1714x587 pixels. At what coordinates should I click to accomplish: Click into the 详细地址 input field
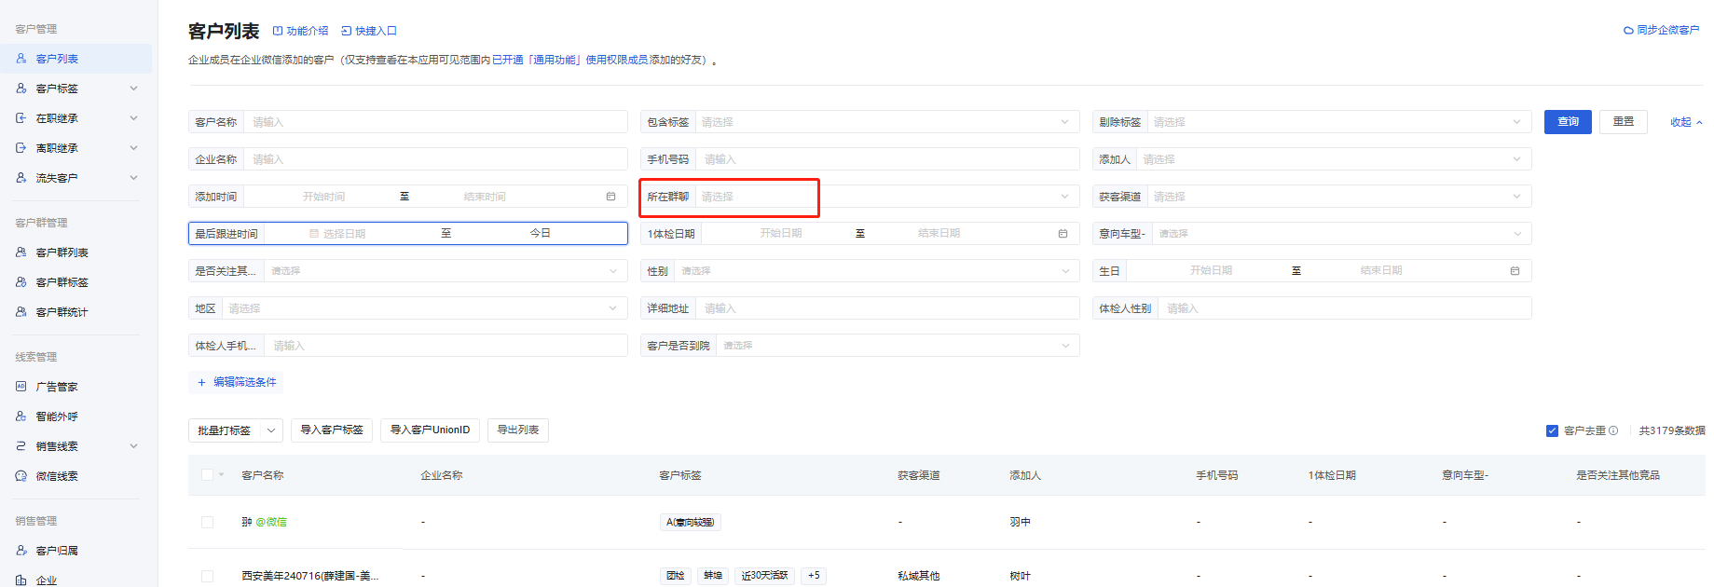(887, 308)
